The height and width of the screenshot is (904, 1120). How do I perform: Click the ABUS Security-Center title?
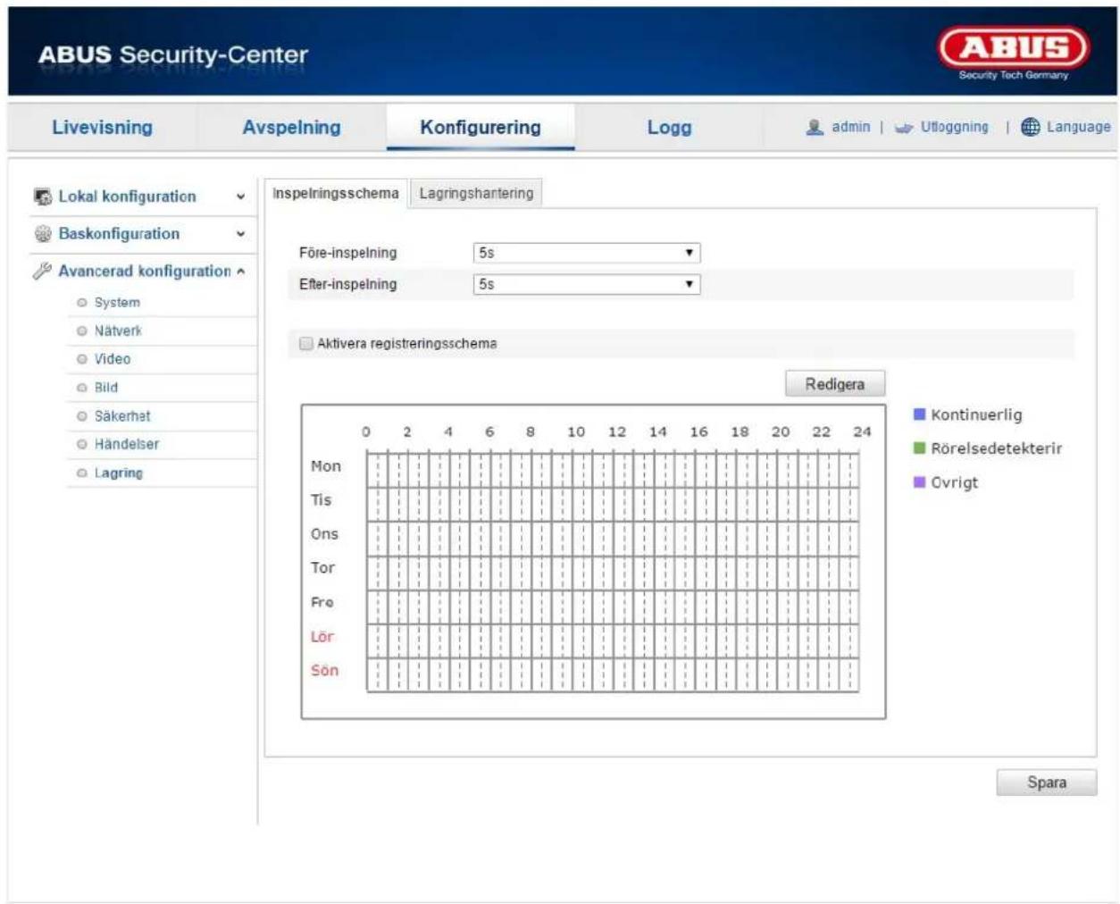[x=173, y=54]
